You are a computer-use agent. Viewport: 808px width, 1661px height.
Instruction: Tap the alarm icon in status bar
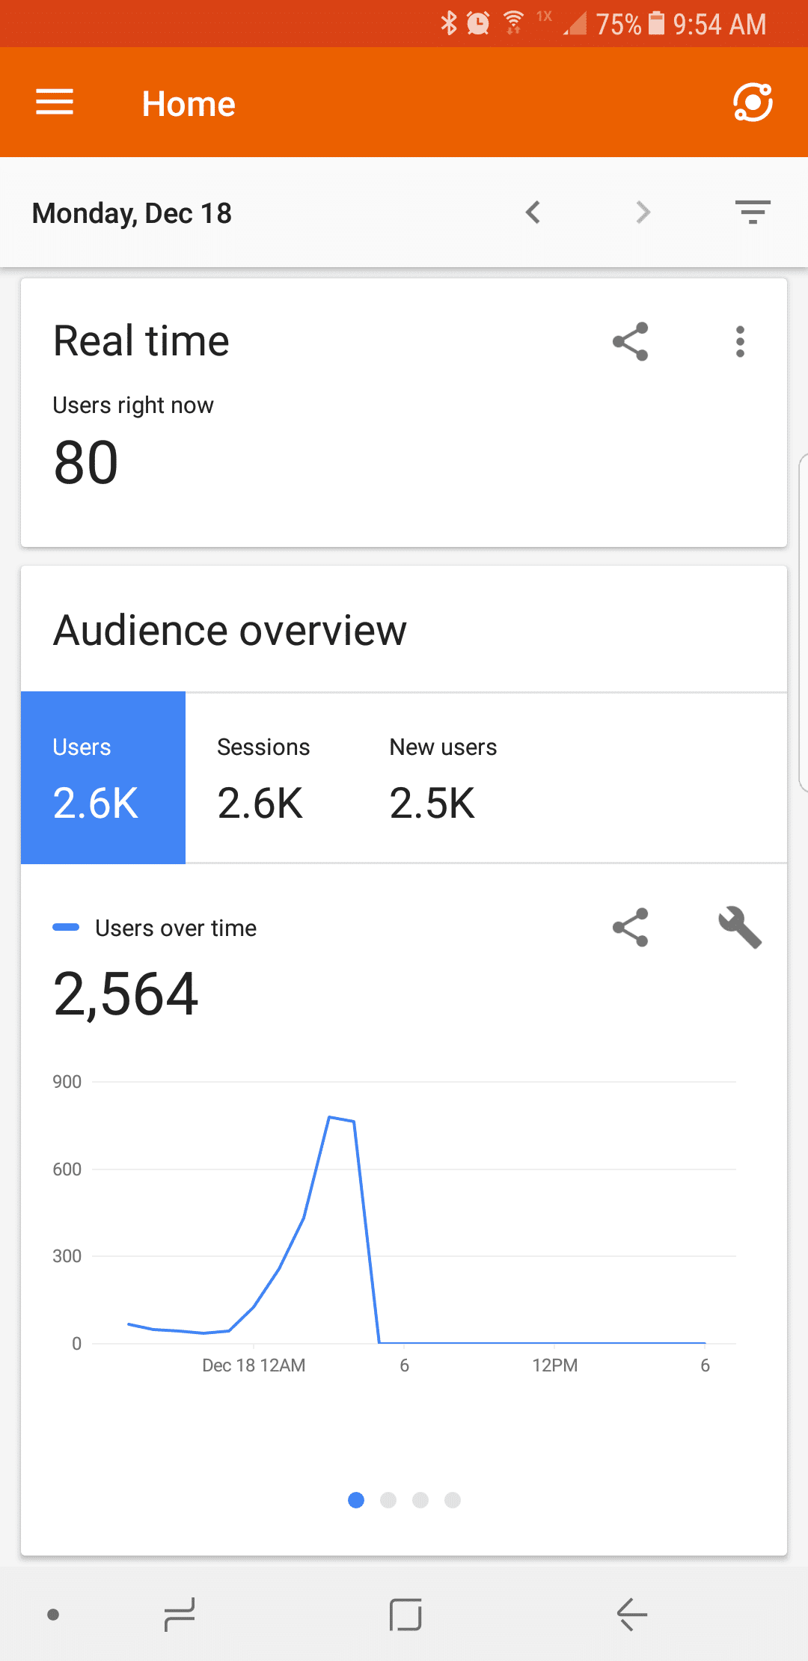(478, 23)
